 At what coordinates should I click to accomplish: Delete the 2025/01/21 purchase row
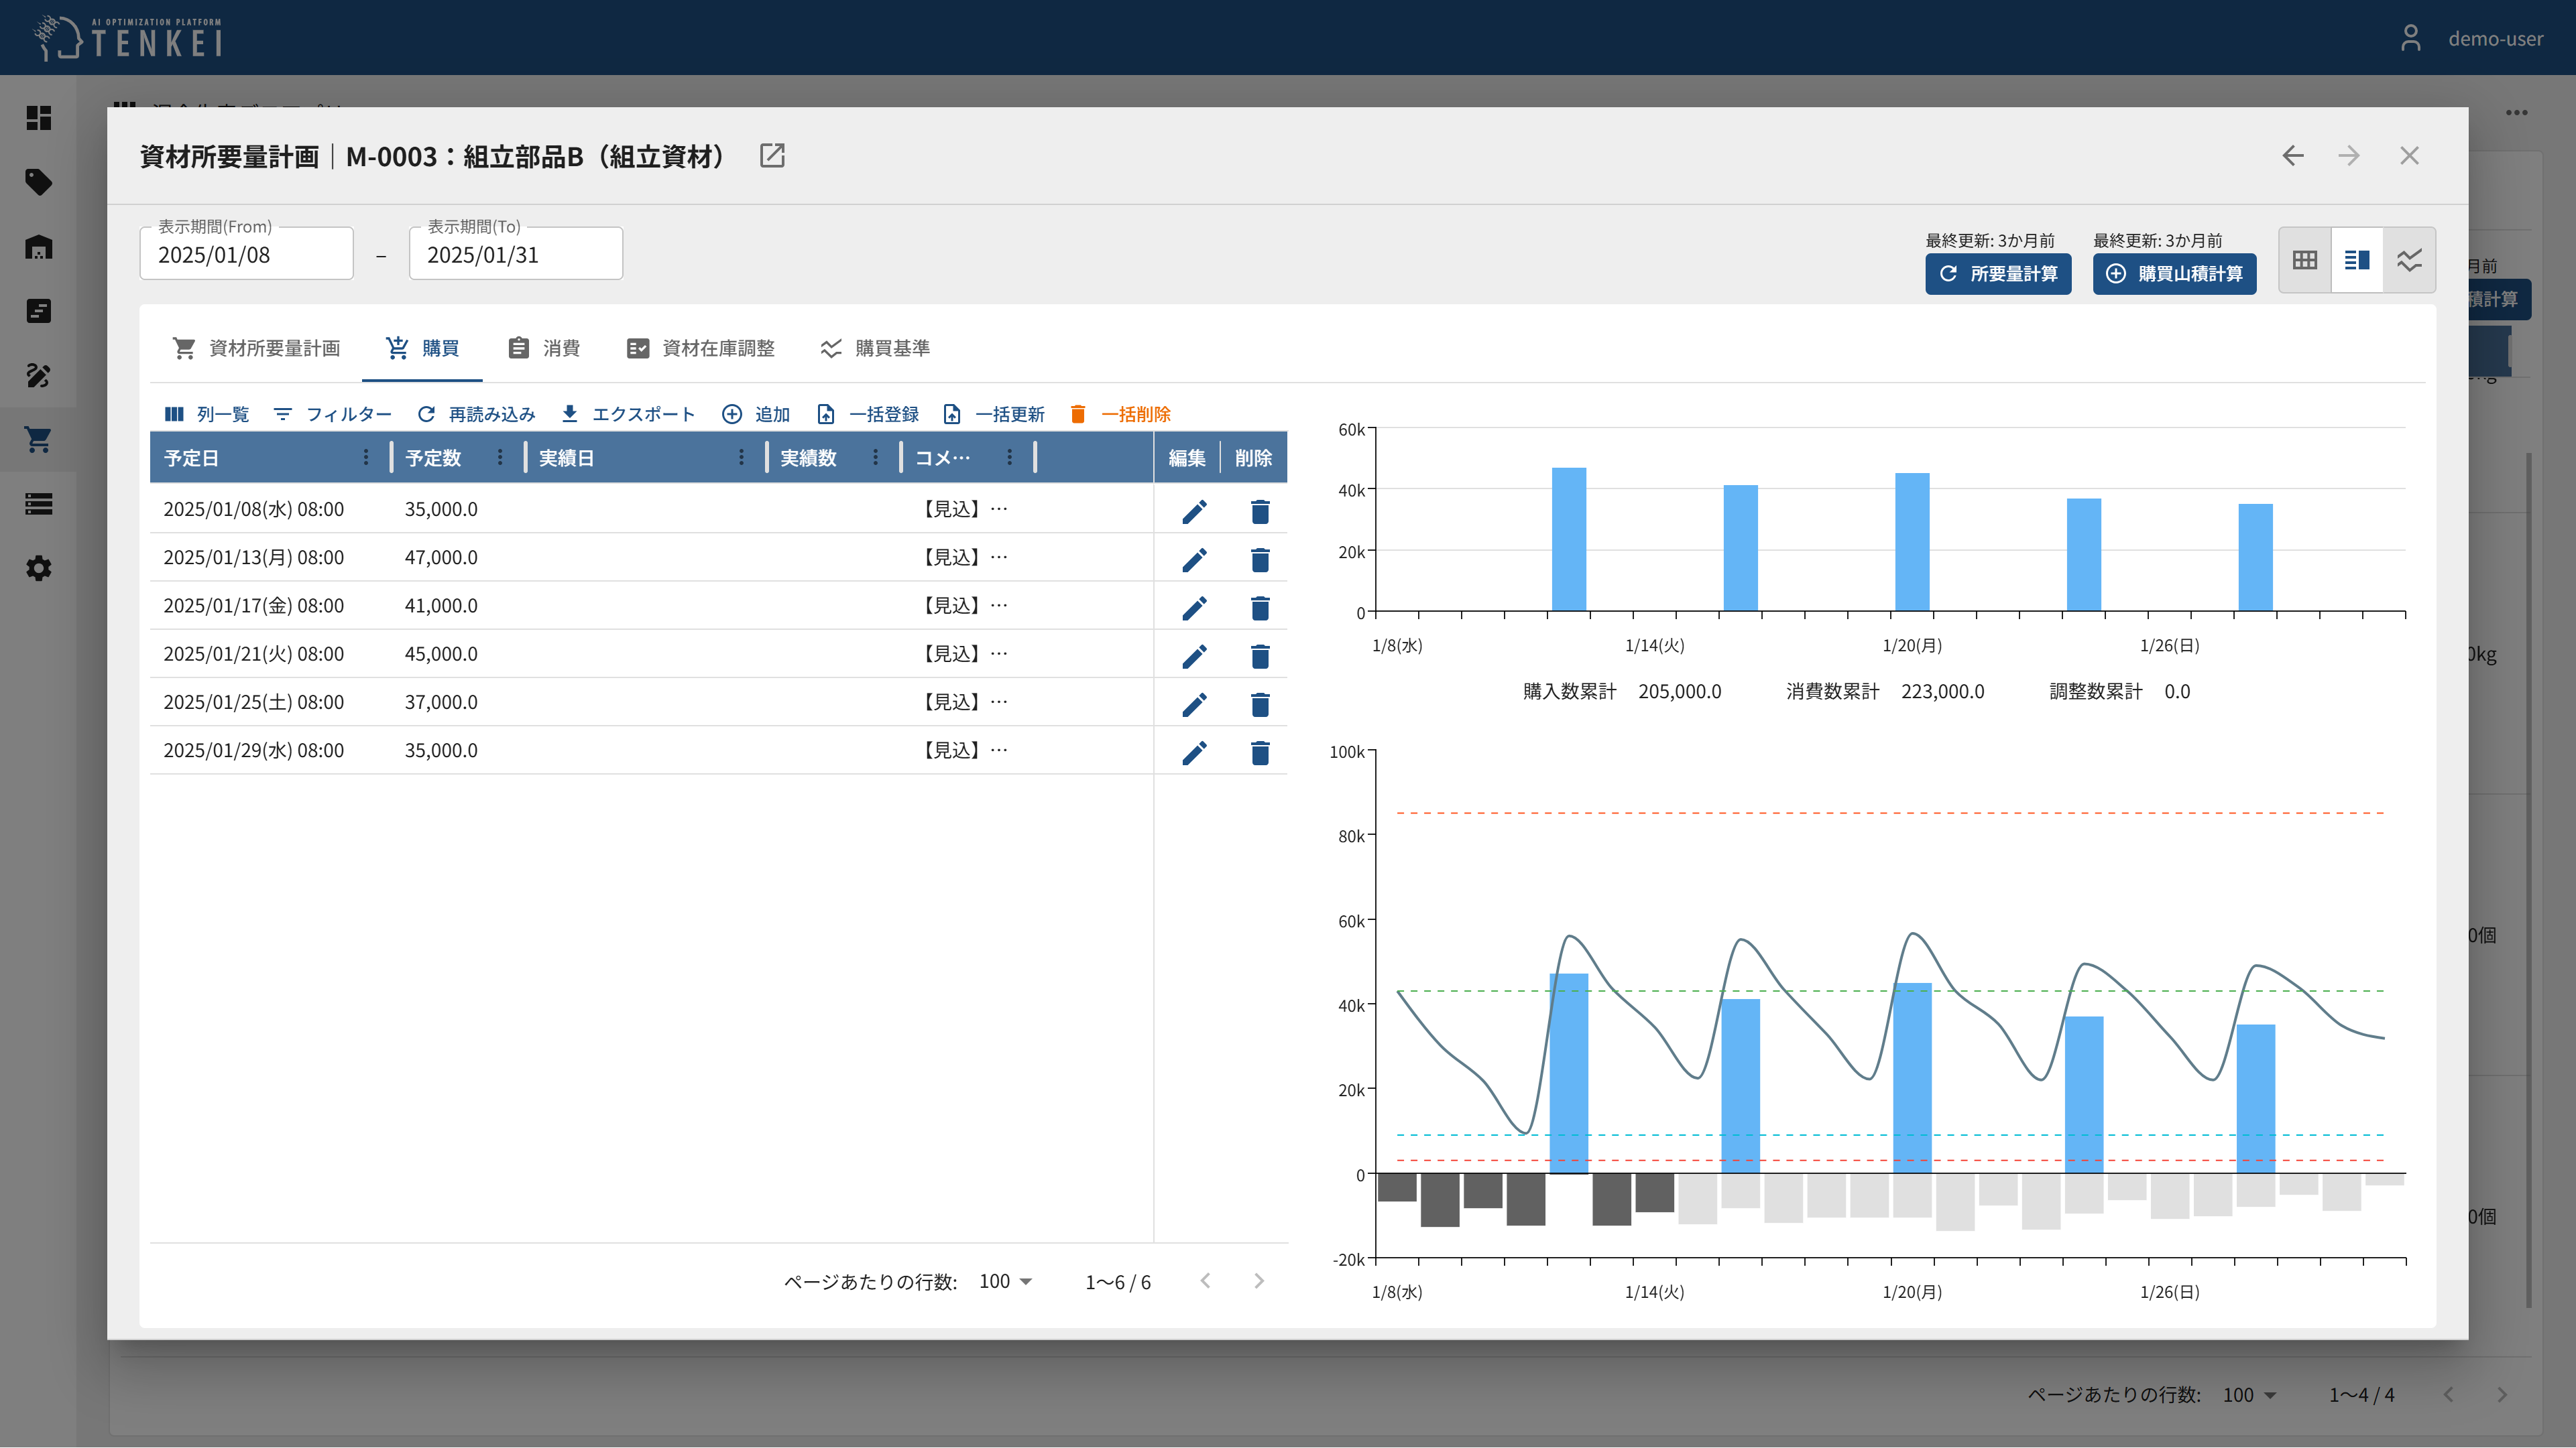point(1259,655)
